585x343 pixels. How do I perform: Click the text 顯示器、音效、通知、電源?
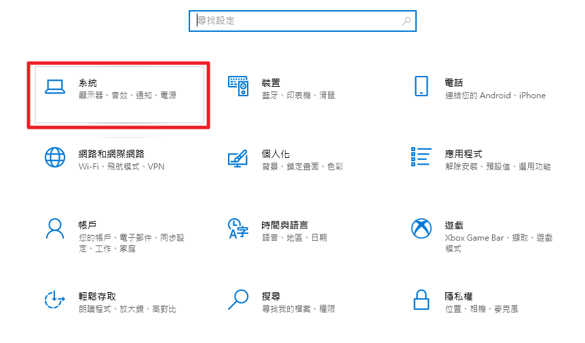click(127, 96)
